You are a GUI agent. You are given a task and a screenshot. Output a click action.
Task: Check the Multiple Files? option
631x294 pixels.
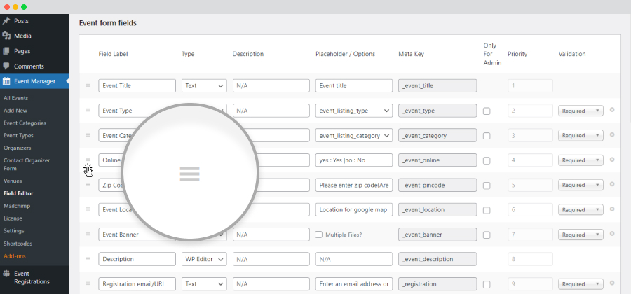pyautogui.click(x=319, y=234)
